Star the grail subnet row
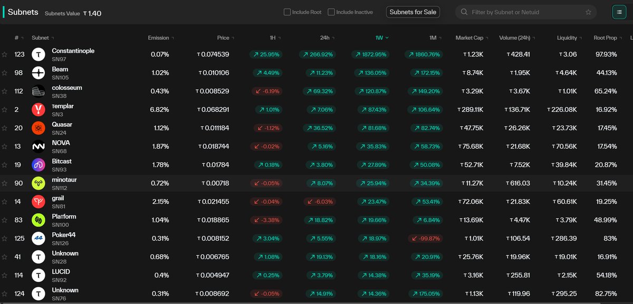Image resolution: width=633 pixels, height=304 pixels. click(4, 202)
